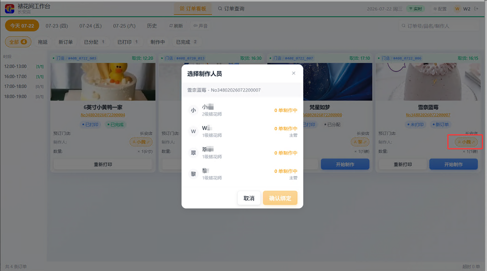Click 开始制作 on the 梵星如梦 card
The width and height of the screenshot is (487, 271).
click(x=345, y=164)
